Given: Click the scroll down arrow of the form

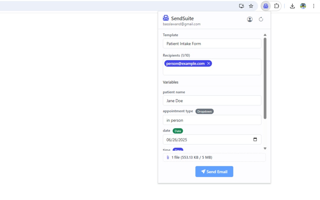Looking at the screenshot, I should coord(265,149).
